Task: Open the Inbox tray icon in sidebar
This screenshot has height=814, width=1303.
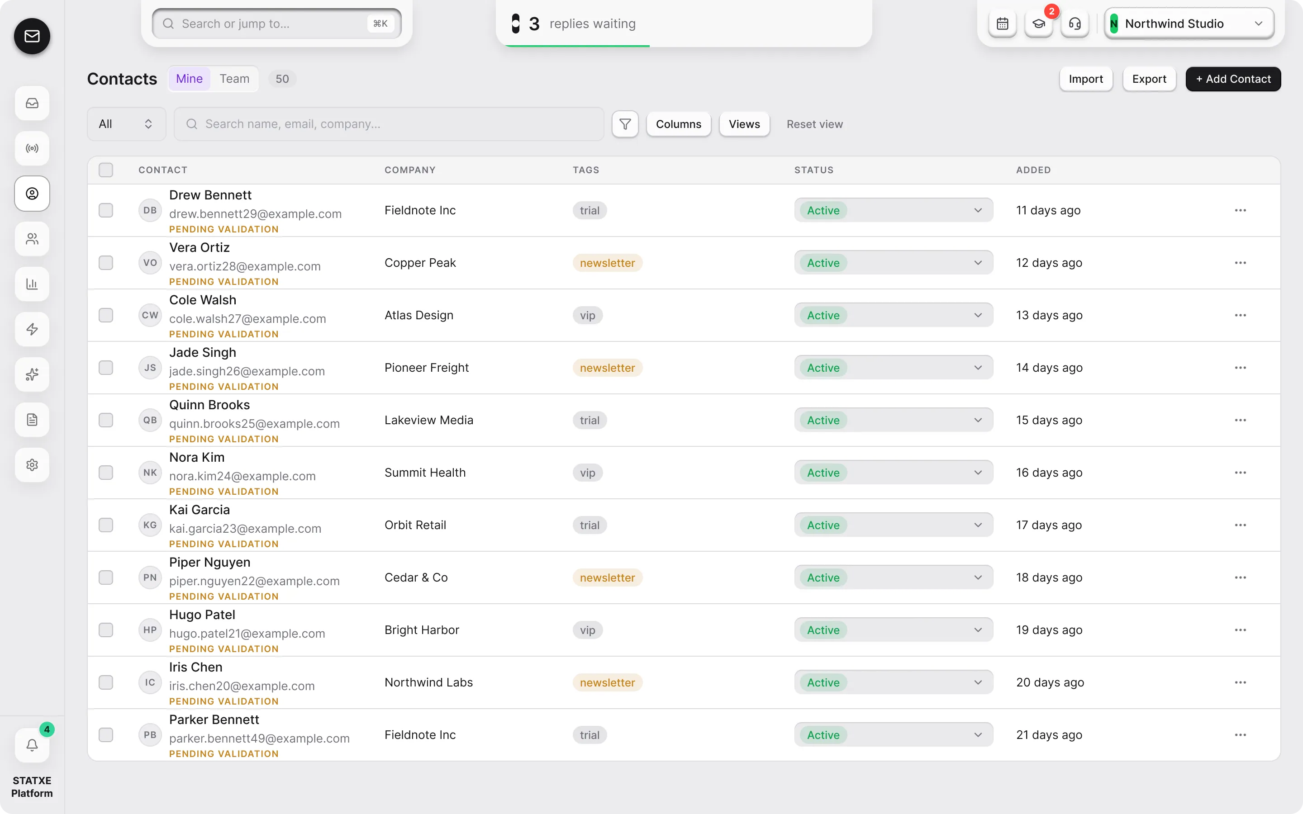Action: coord(32,103)
